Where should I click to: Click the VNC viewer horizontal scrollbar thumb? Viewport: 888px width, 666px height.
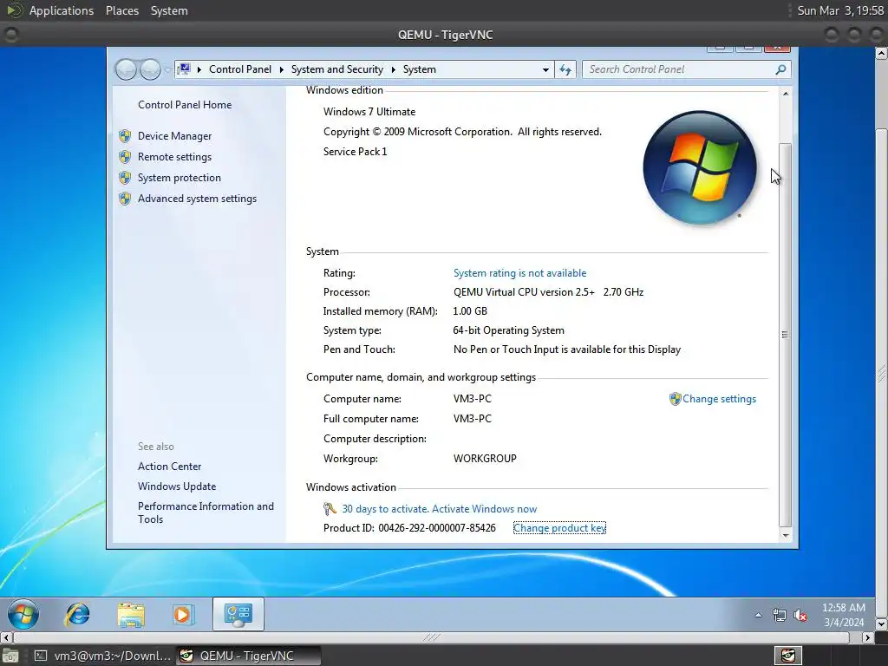(432, 637)
